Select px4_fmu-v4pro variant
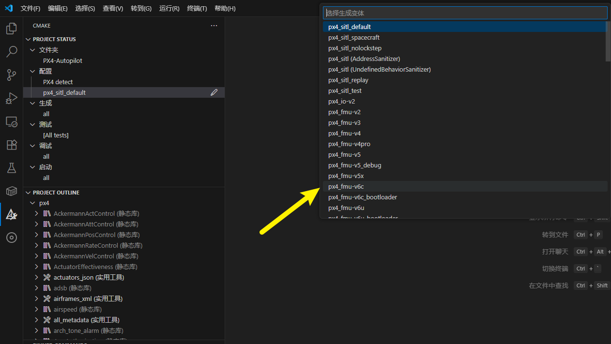The image size is (611, 344). [465, 144]
